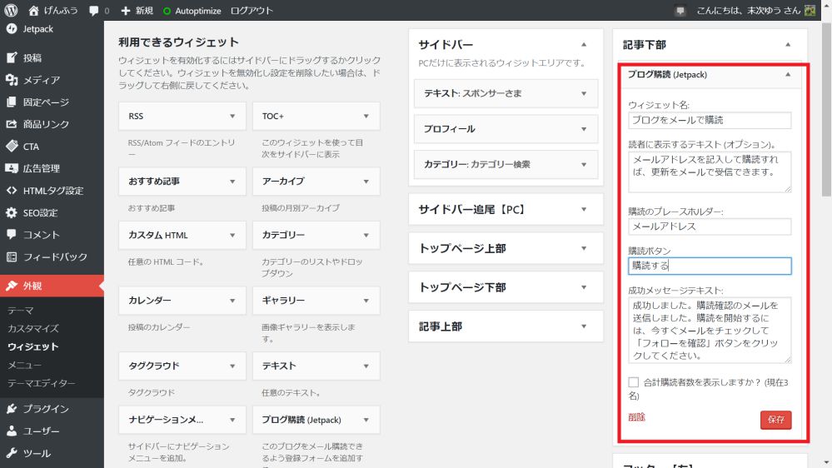Click the media icon beside メディア
This screenshot has width=832, height=468.
pyautogui.click(x=11, y=80)
